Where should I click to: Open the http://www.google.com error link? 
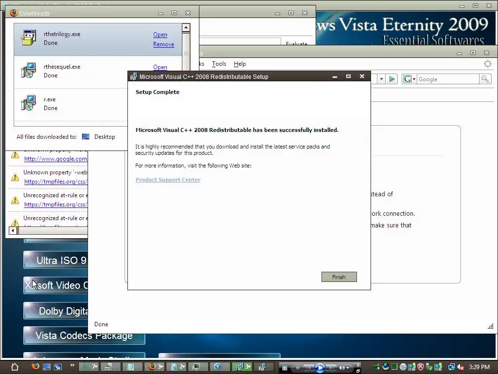click(55, 159)
